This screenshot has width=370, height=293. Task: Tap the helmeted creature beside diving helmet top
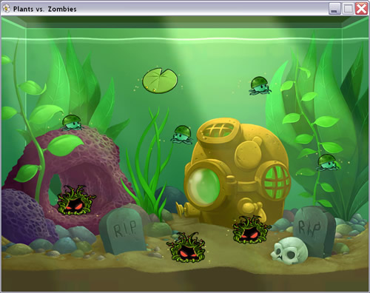182,135
